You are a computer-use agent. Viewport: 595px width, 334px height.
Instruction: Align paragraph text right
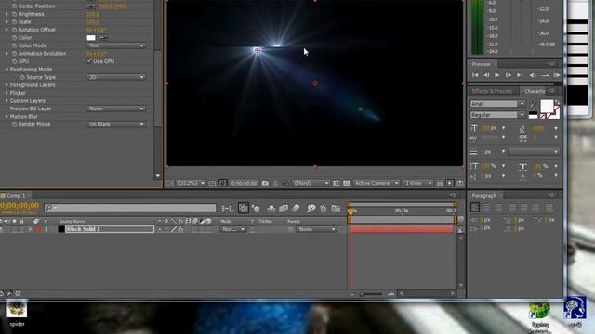click(x=498, y=208)
